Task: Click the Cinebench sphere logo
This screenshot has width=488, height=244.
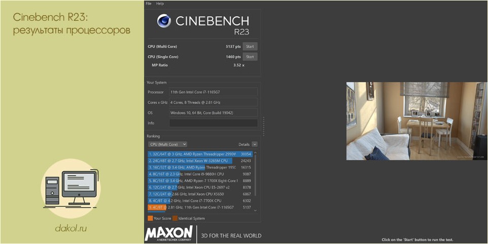Action: 164,21
